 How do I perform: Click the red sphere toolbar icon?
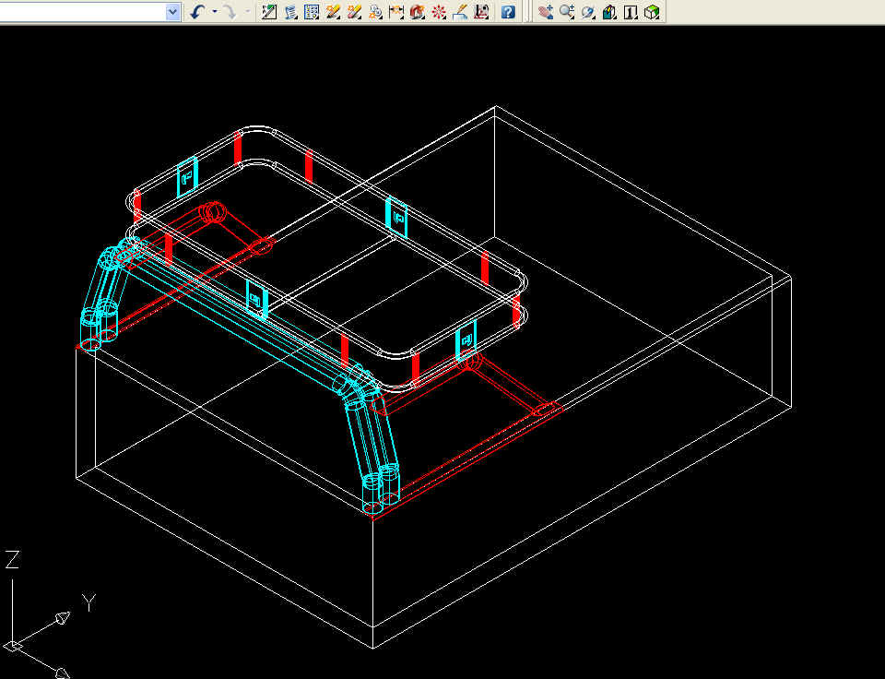click(x=418, y=12)
